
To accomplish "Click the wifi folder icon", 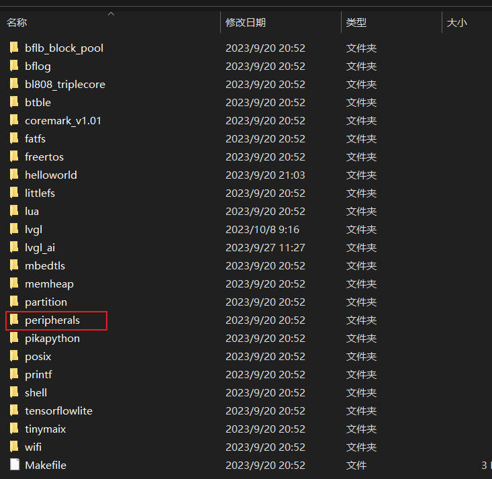I will pos(14,447).
